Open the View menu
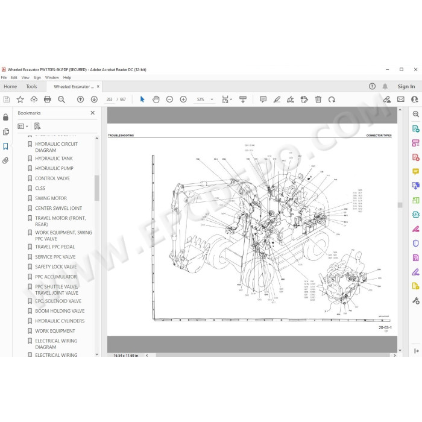This screenshot has width=422, height=422. click(x=25, y=78)
